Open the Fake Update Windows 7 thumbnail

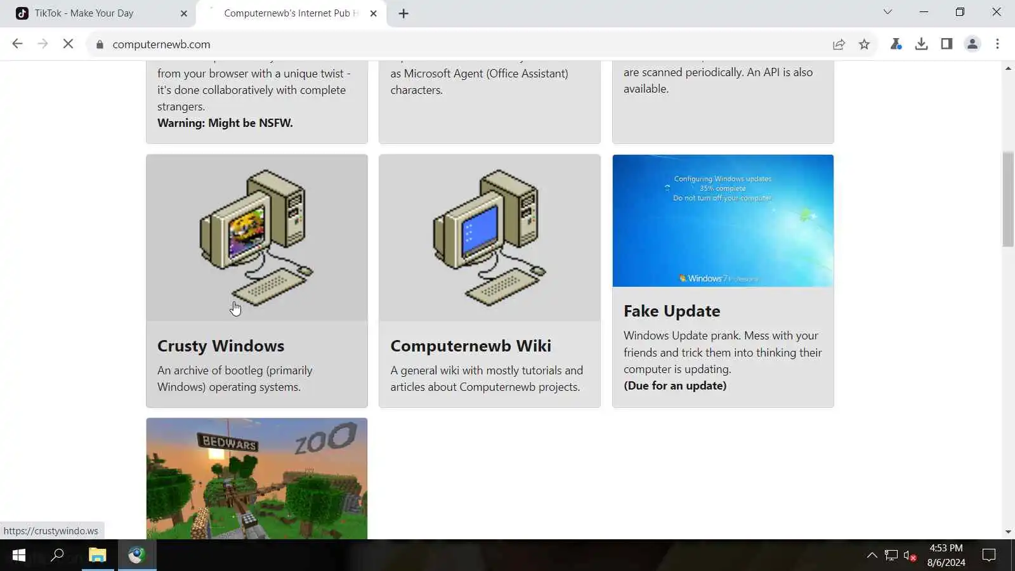click(723, 221)
